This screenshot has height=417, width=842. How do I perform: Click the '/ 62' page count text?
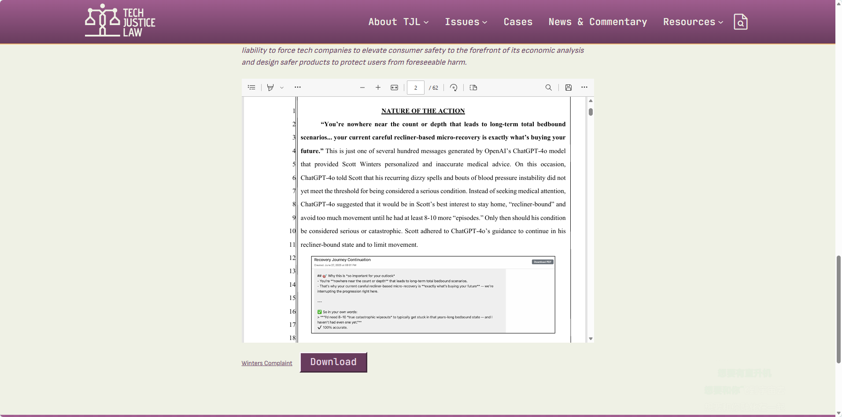434,88
